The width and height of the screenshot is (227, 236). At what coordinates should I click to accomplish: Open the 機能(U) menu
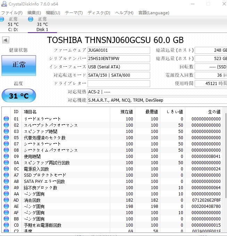pyautogui.click(x=53, y=13)
